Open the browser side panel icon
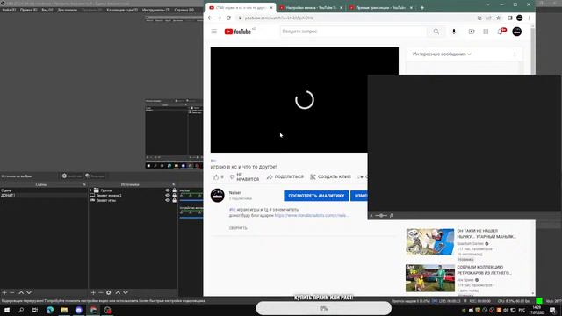The image size is (562, 316). [510, 18]
